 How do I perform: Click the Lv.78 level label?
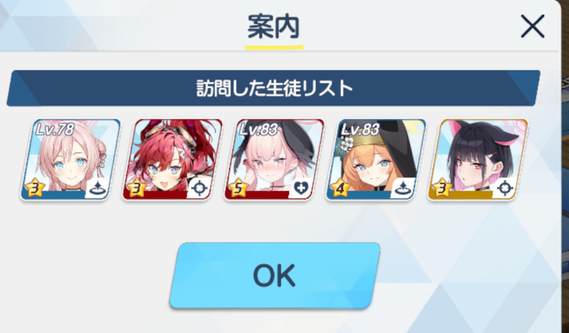pos(55,129)
